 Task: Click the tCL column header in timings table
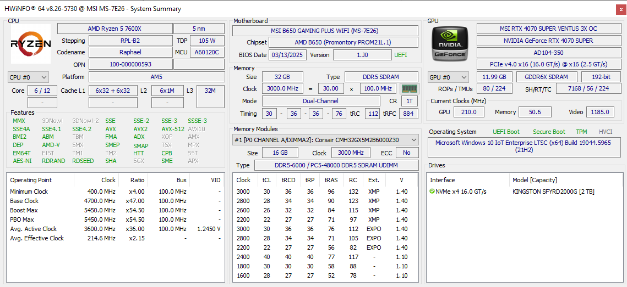pos(266,180)
